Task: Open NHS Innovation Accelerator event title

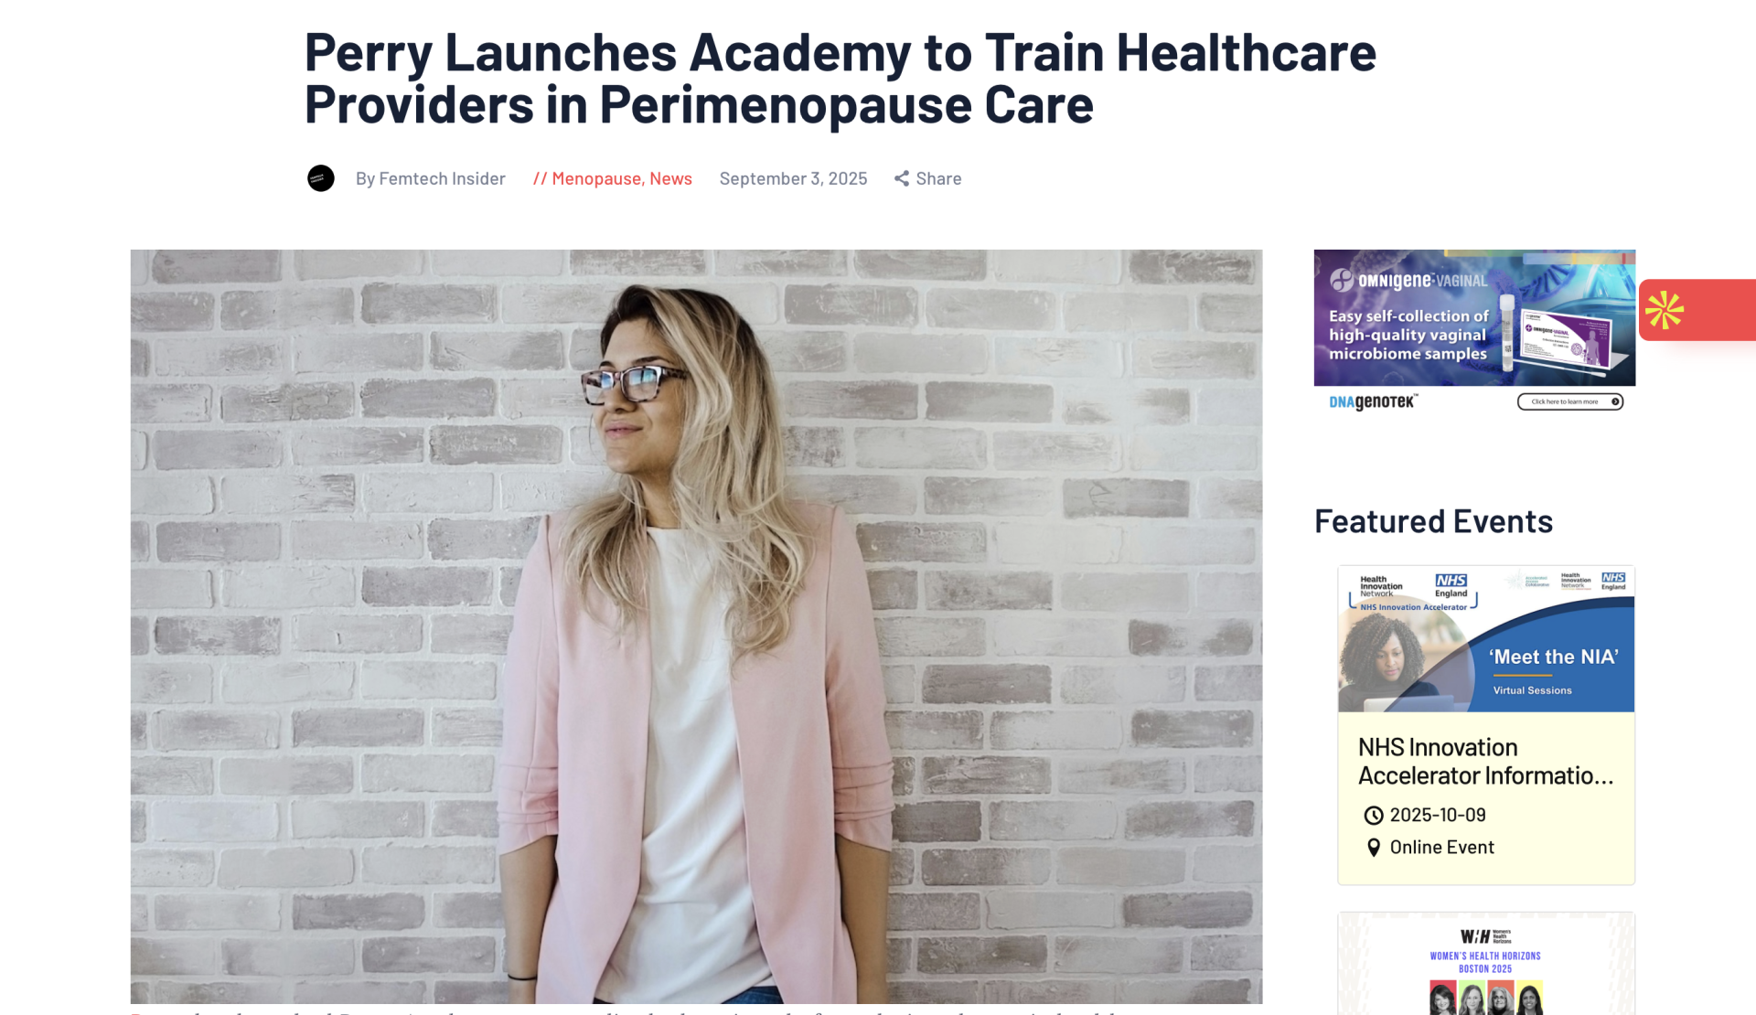Action: (x=1486, y=762)
